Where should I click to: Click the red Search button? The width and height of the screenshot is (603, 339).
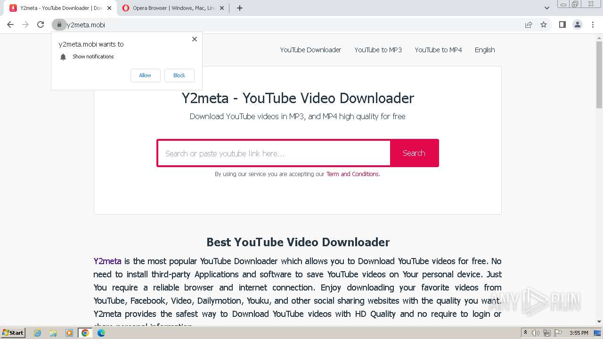click(414, 153)
